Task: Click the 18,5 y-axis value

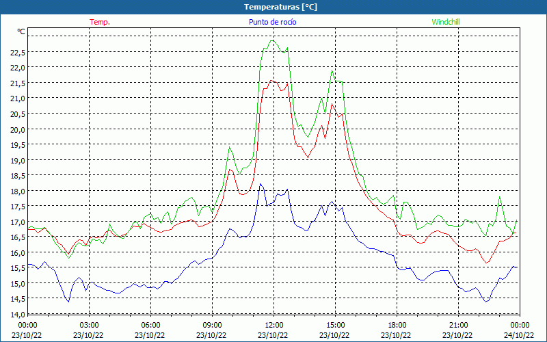Action: coord(18,176)
